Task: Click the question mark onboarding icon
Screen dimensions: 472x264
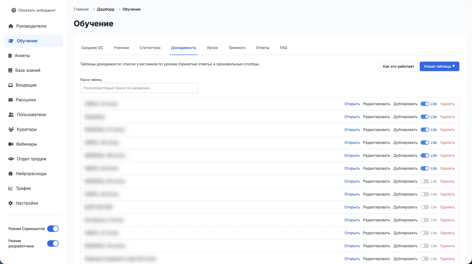Action: [14, 10]
